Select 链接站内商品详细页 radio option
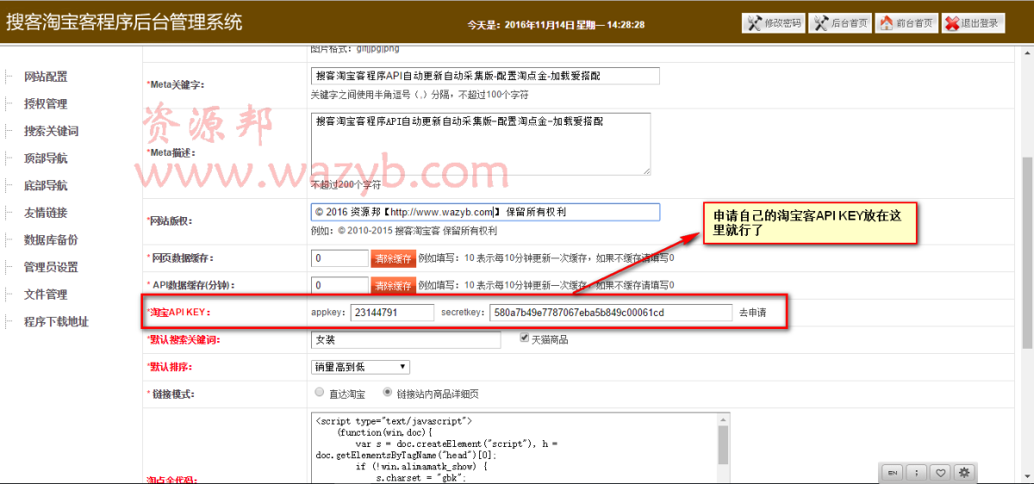 (x=387, y=393)
